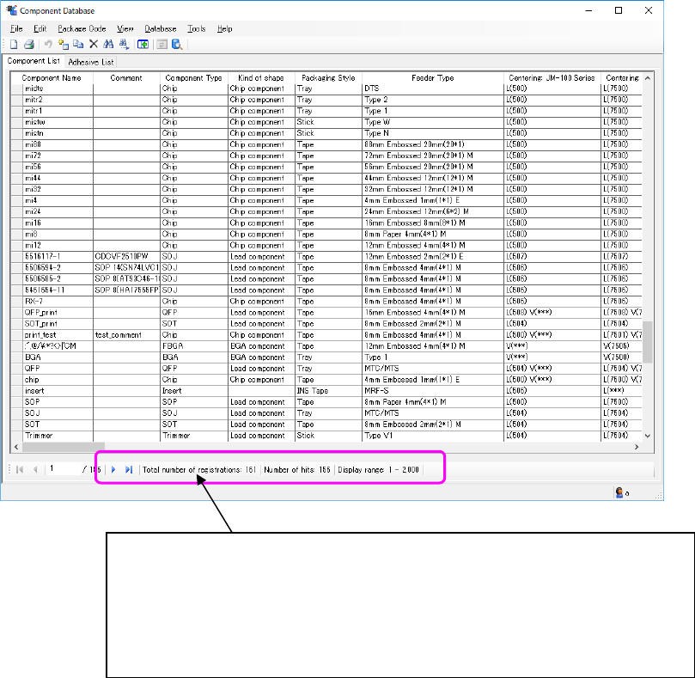Go to the next page arrow
This screenshot has width=695, height=678.
point(113,469)
